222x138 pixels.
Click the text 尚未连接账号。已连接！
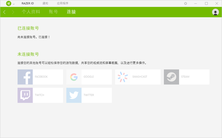pos(34,37)
